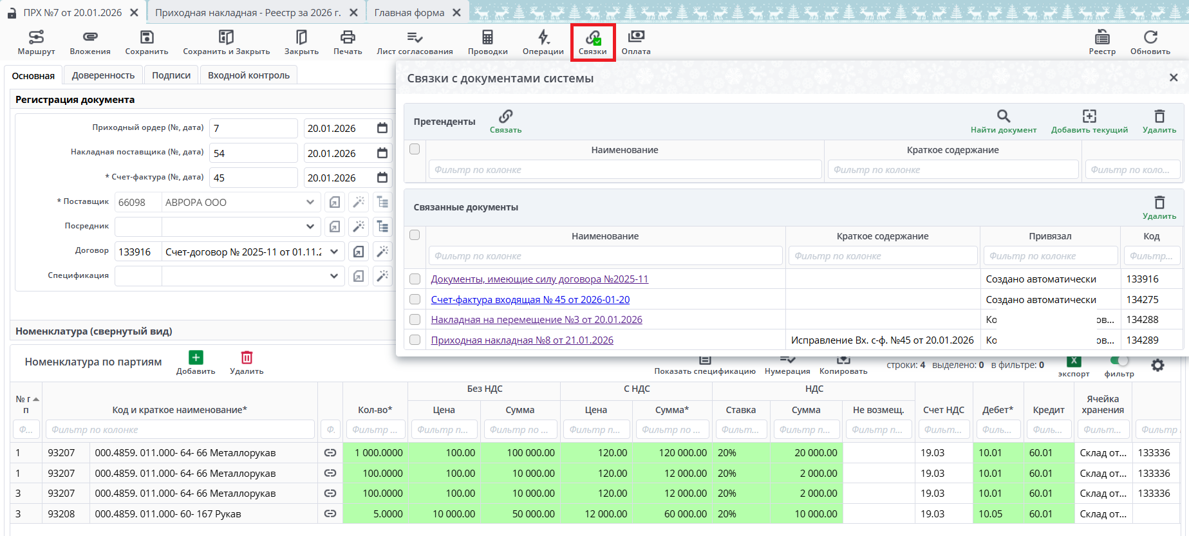Viewport: 1189px width, 536px height.
Task: Check the box for Счет-фактура входящая № 45
Action: tap(415, 300)
